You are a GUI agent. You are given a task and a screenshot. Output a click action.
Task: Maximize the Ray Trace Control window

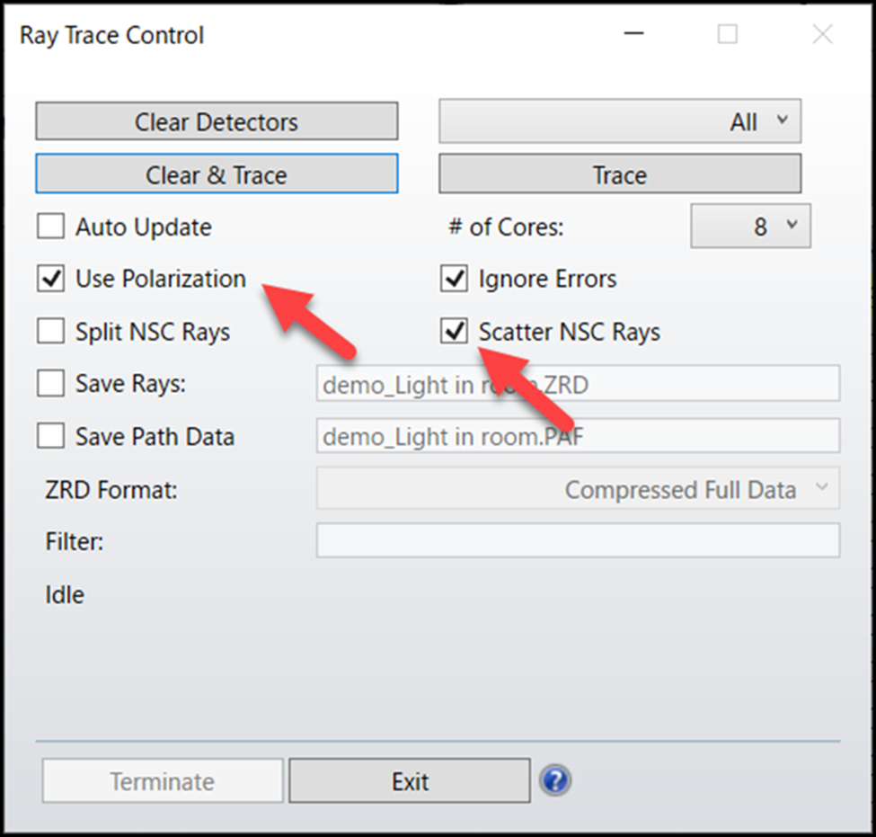pos(727,34)
